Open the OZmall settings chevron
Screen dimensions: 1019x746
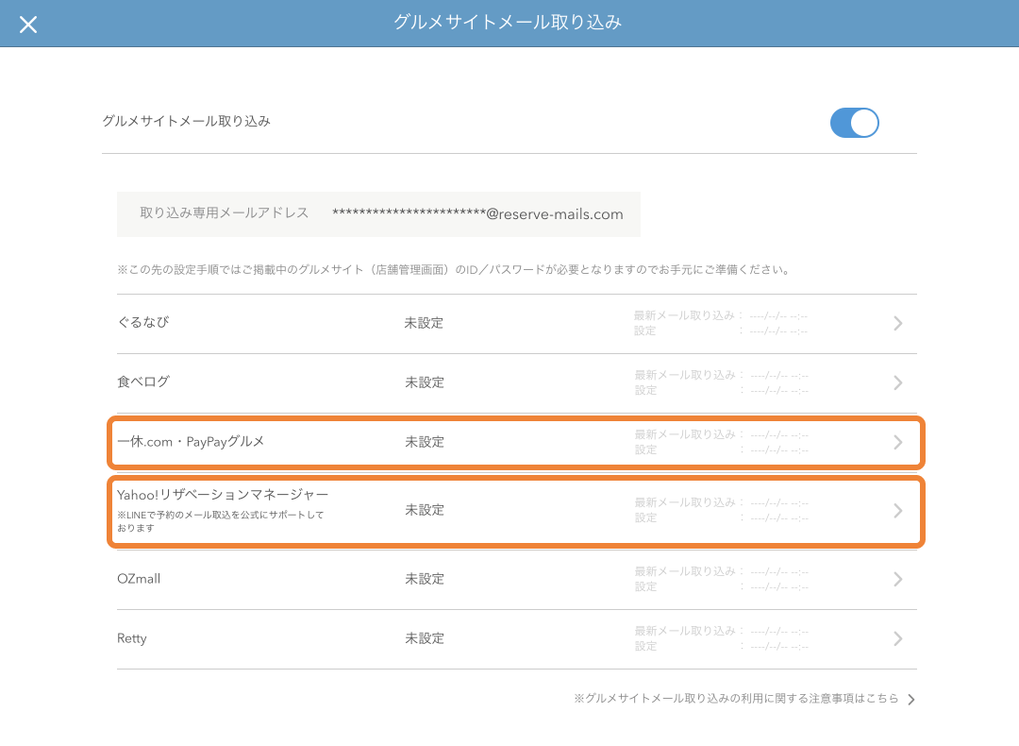coord(897,579)
